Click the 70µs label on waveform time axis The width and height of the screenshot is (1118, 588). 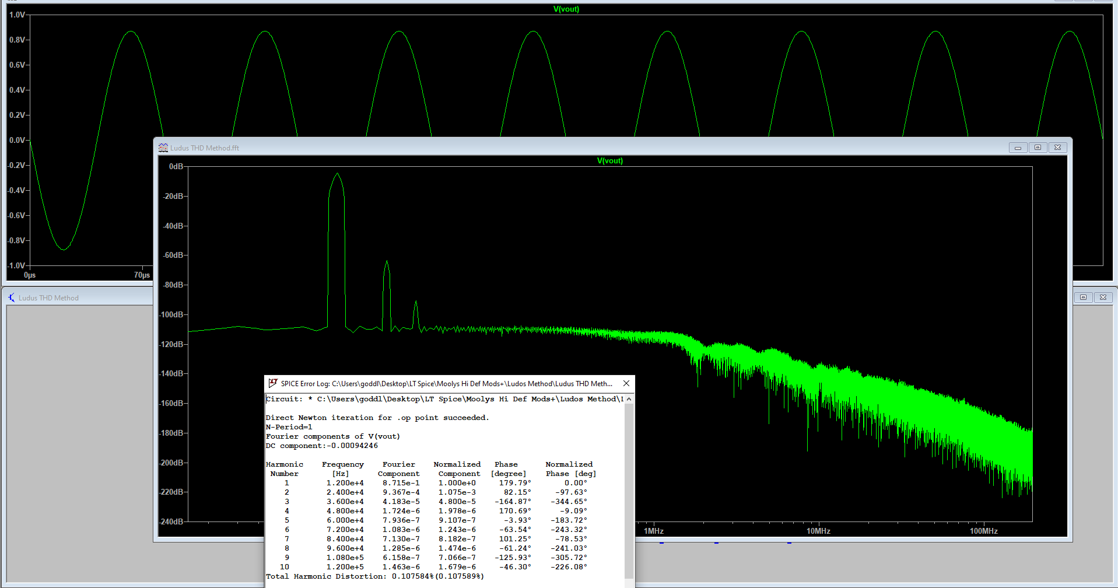(142, 275)
